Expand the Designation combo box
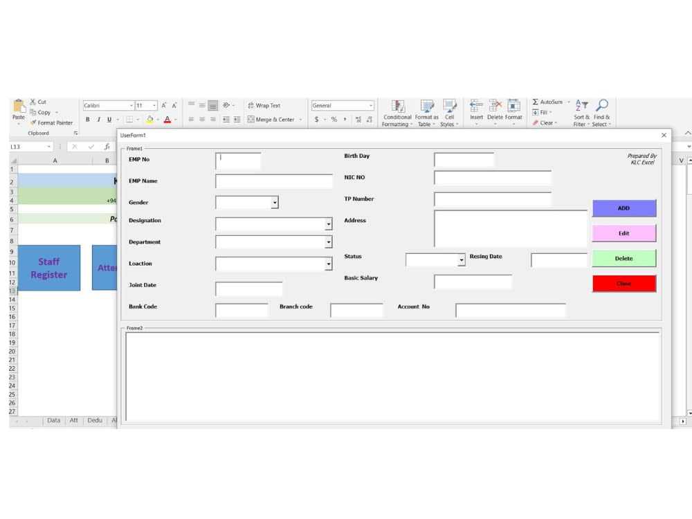 329,224
